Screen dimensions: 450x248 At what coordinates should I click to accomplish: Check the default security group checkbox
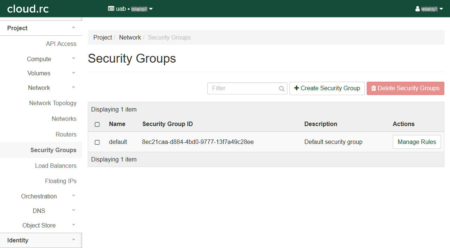97,142
